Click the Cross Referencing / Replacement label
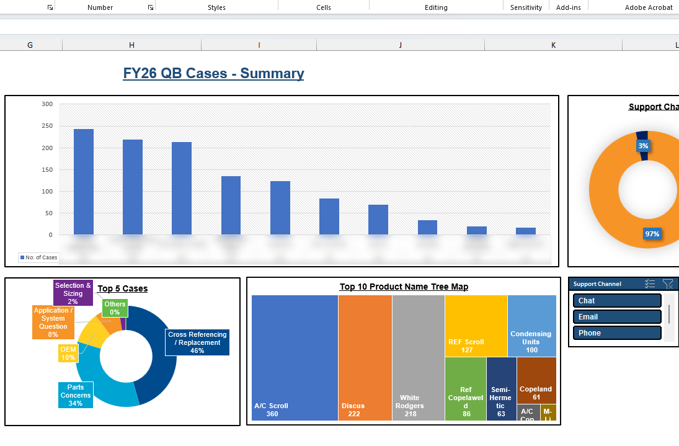Image resolution: width=679 pixels, height=446 pixels. tap(197, 342)
